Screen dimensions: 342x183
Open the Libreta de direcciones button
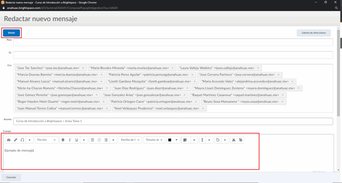pos(314,33)
